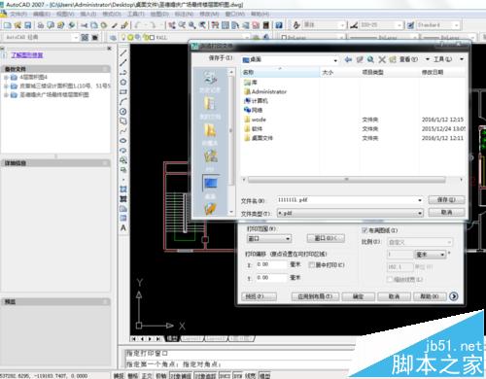Click the Name column header in the file list
Screen dimensions: 486x379
click(x=281, y=72)
